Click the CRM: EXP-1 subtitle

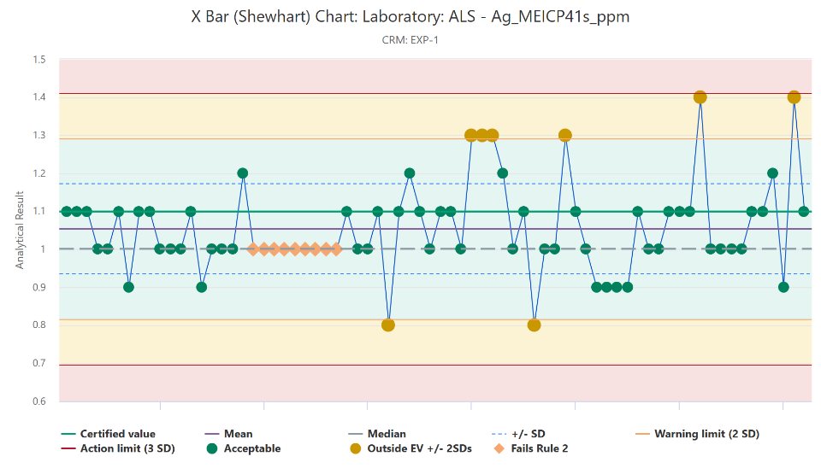pyautogui.click(x=410, y=40)
